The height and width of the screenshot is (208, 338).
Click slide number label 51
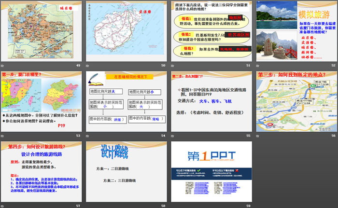tap(248, 65)
